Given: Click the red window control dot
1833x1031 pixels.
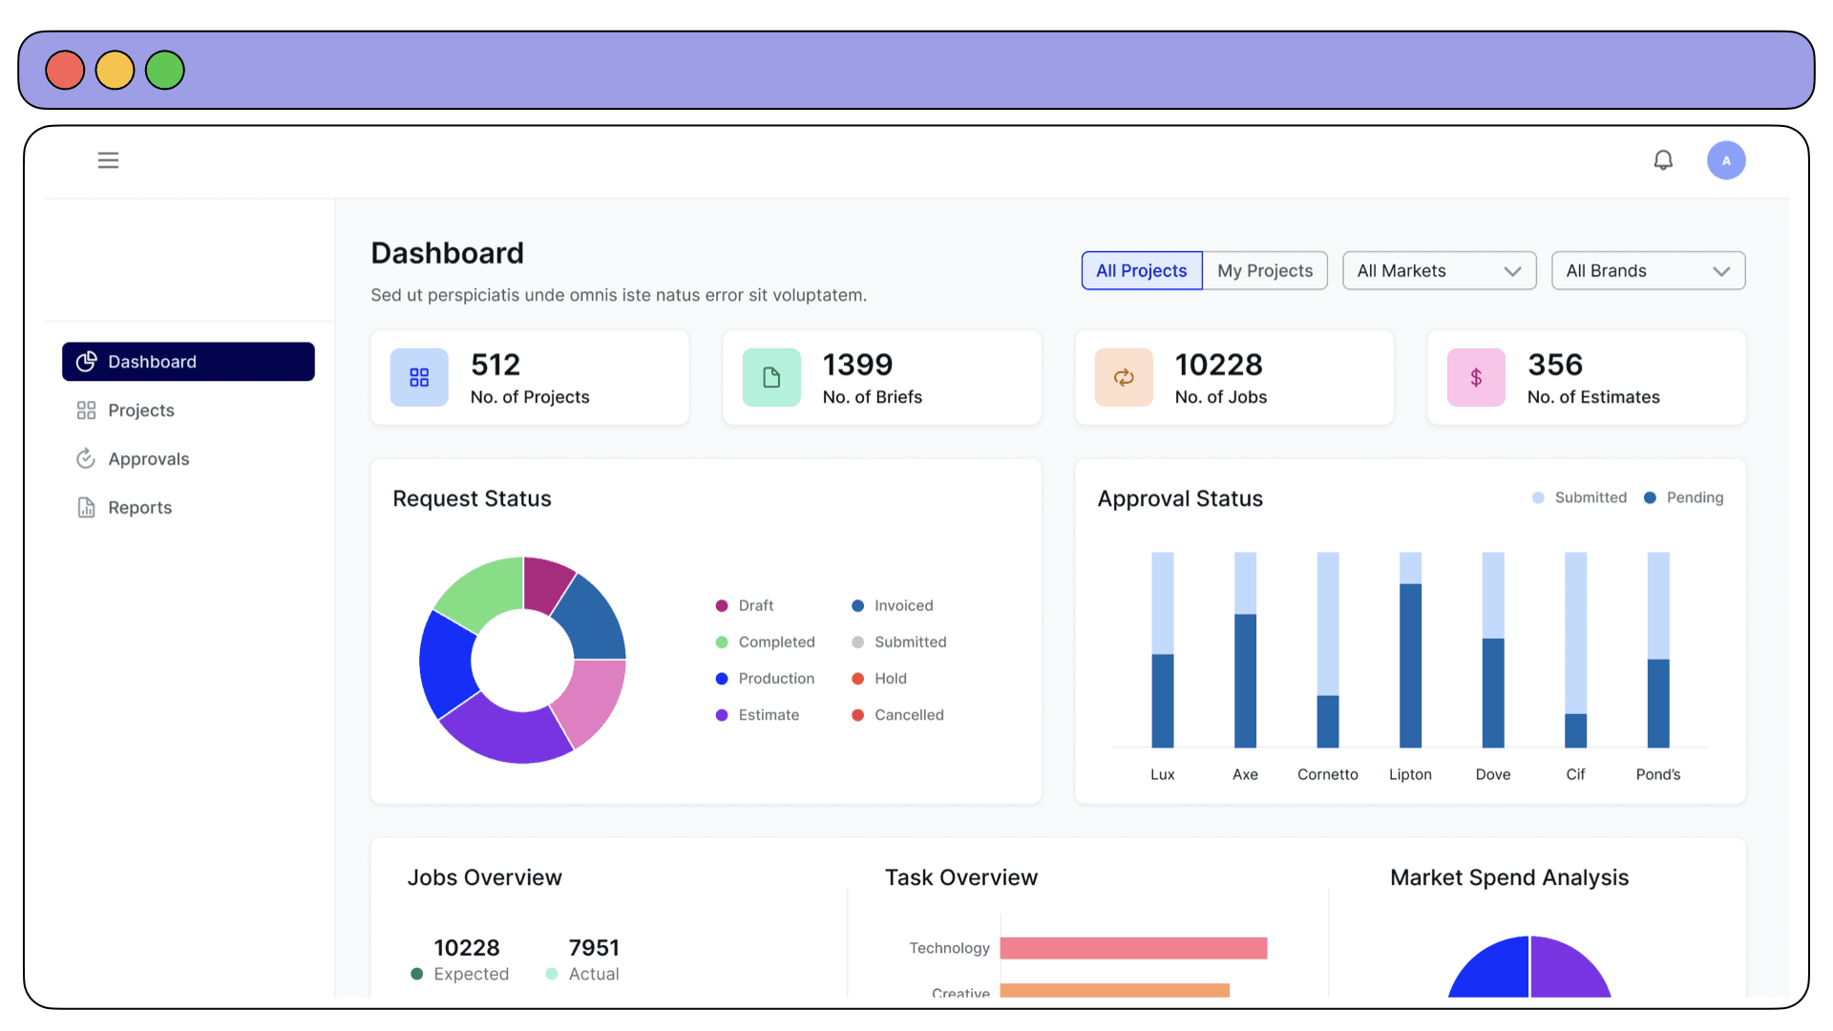Looking at the screenshot, I should pos(65,70).
